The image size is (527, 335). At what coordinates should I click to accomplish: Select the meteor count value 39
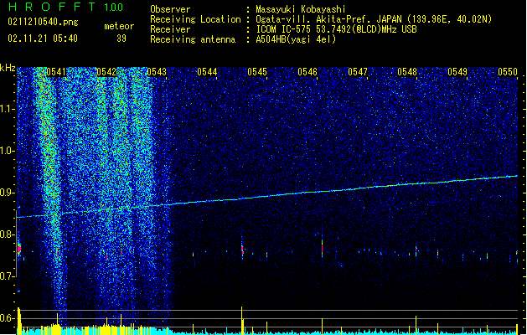121,39
